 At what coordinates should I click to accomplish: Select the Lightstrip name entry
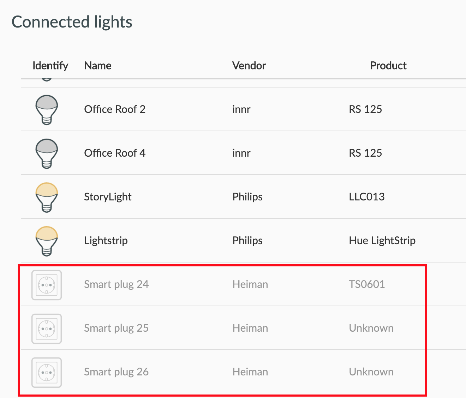[106, 241]
